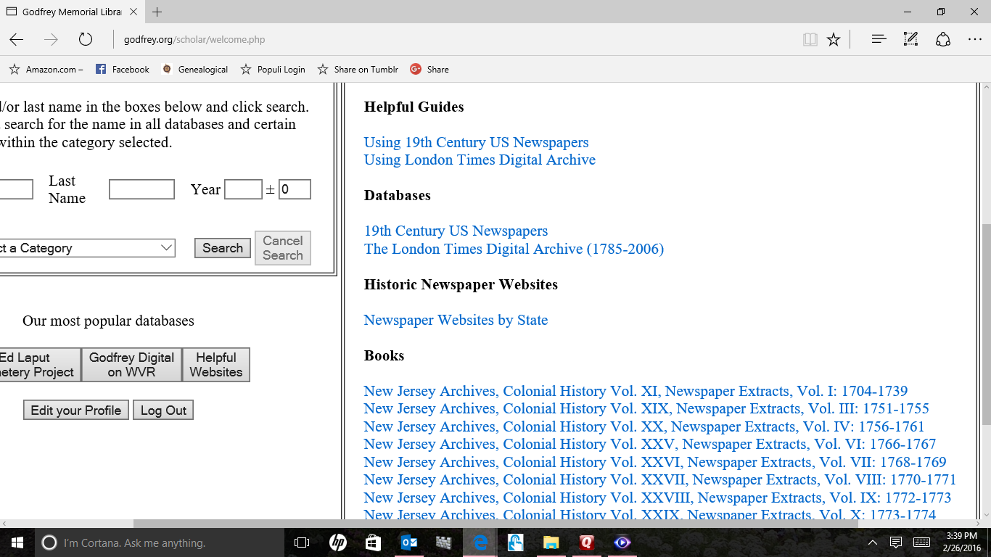
Task: Open New Jersey Archives Vol. XX, 1756-1761
Action: coord(644,427)
